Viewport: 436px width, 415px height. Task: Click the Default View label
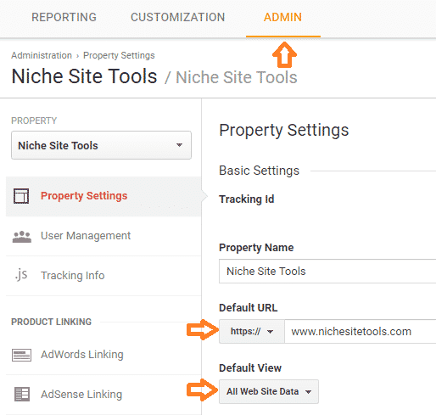(250, 368)
